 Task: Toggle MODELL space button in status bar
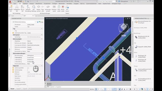[92, 89]
